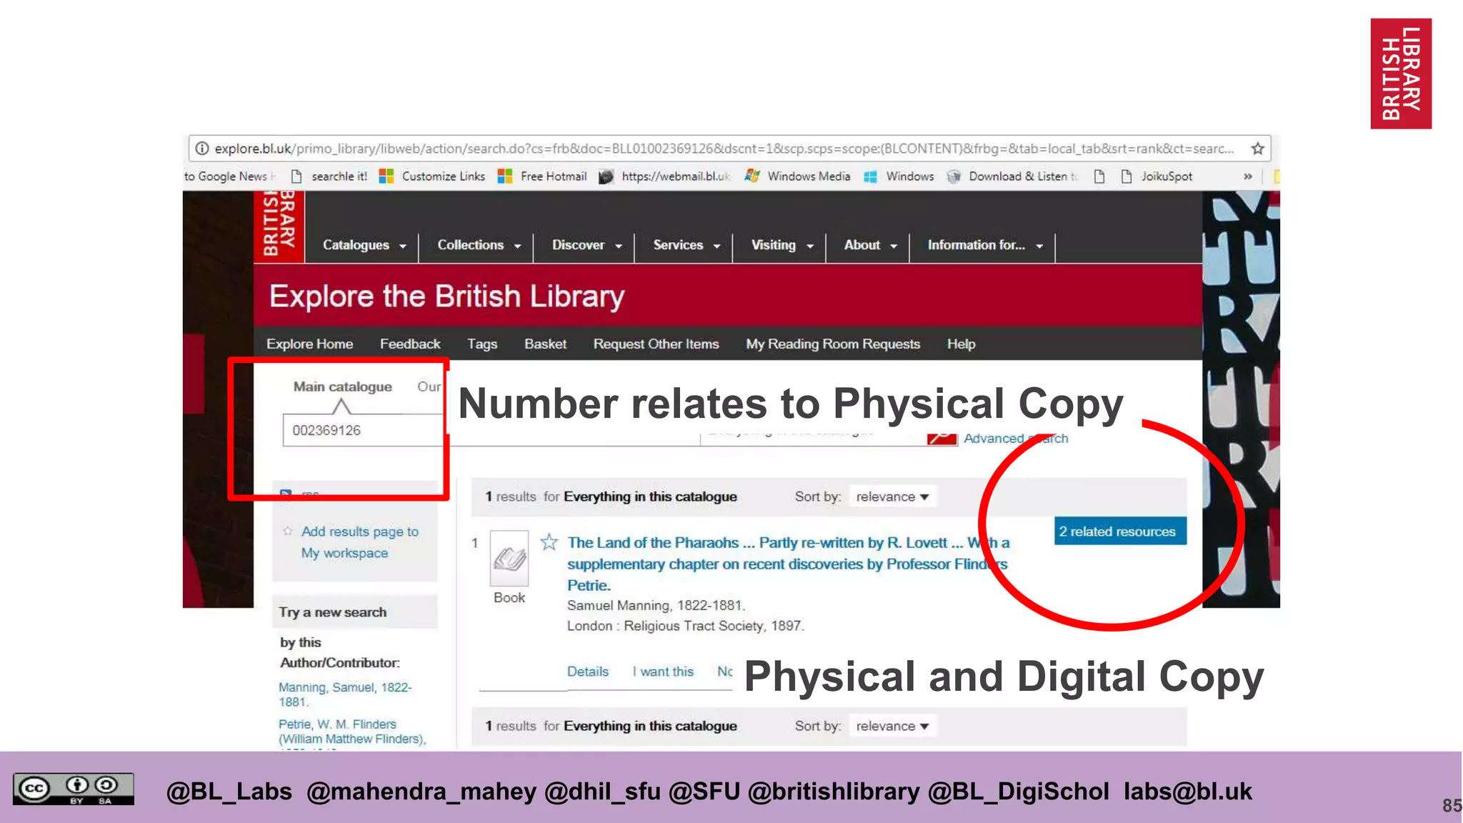Open The Land of the Pharaohs title link
The image size is (1463, 823).
click(x=788, y=564)
